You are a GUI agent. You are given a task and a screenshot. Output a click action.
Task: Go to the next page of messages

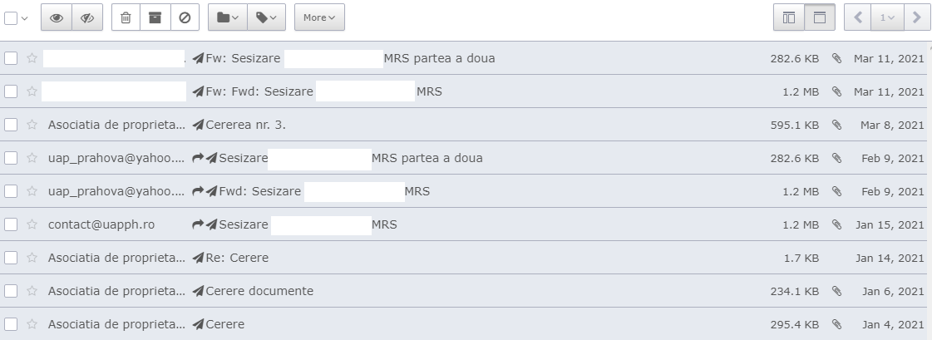click(x=916, y=17)
